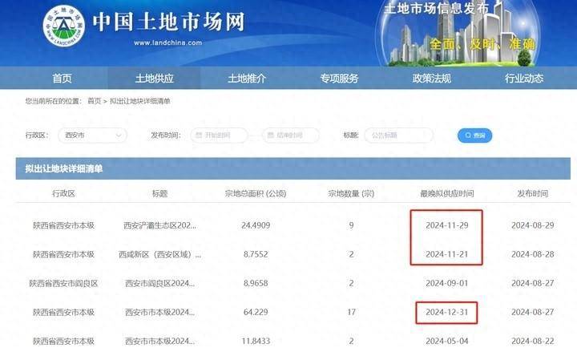Open the 土地推介 navigation tab
Image resolution: width=577 pixels, height=352 pixels.
point(247,78)
